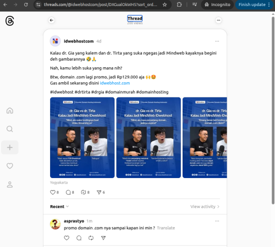Viewport: 275px width, 247px height.
Task: Click the 4d post timestamp
Action: point(99,41)
